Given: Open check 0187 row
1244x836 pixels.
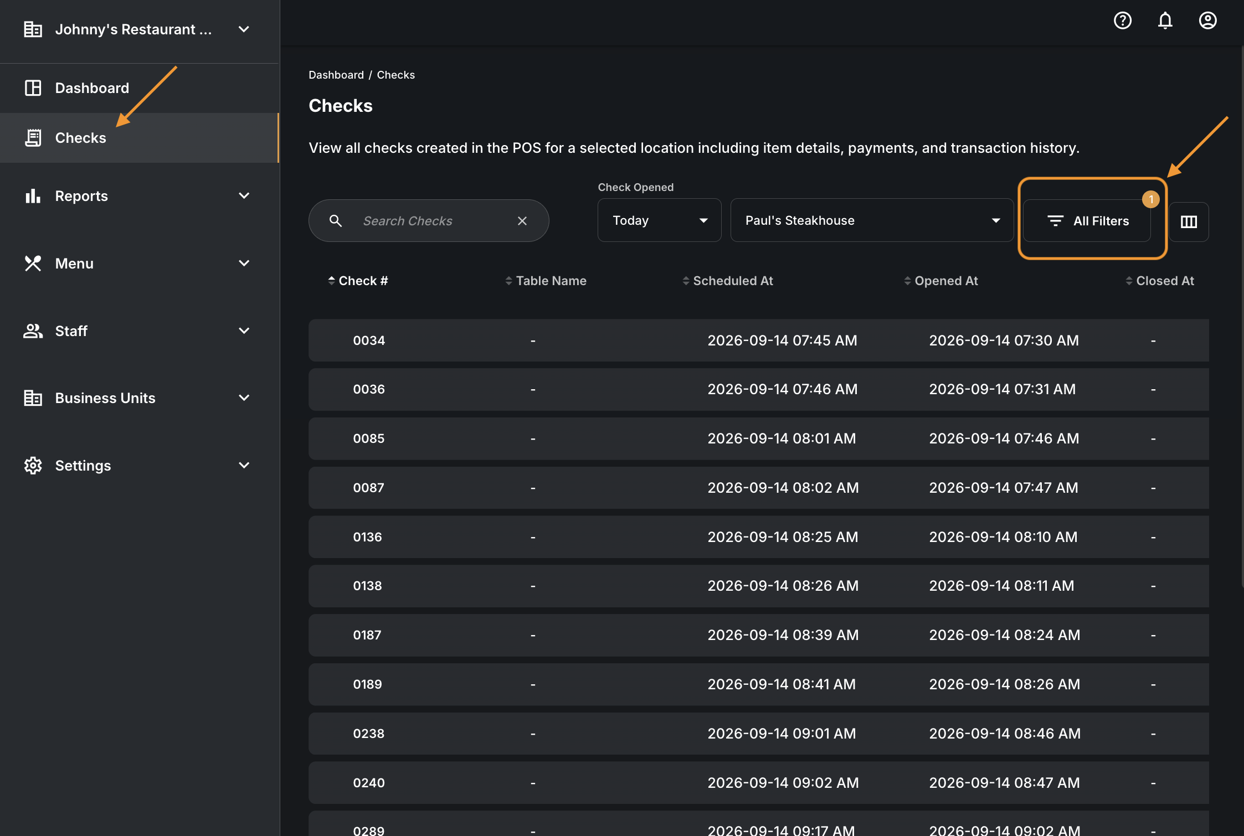Looking at the screenshot, I should point(759,635).
